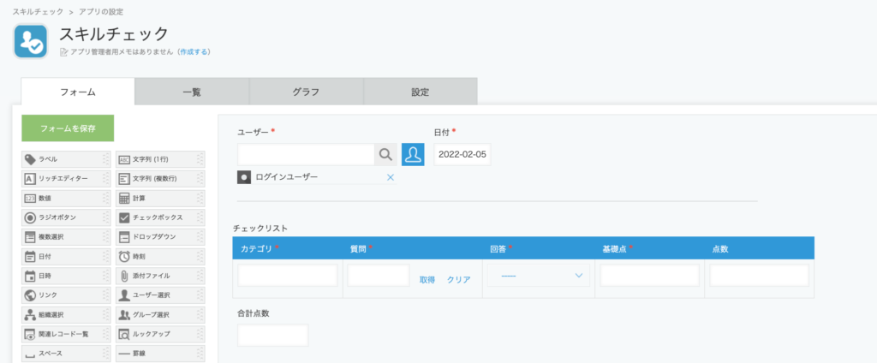
Task: Choose the 計算 calculator field icon
Action: 124,198
